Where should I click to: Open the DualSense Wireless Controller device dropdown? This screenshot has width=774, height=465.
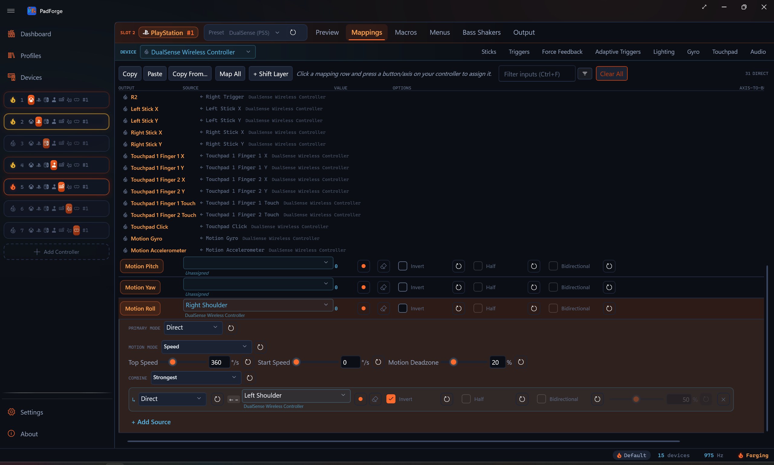[198, 52]
